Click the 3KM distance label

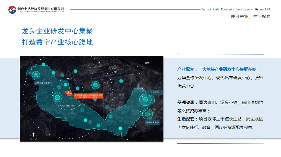pyautogui.click(x=115, y=72)
